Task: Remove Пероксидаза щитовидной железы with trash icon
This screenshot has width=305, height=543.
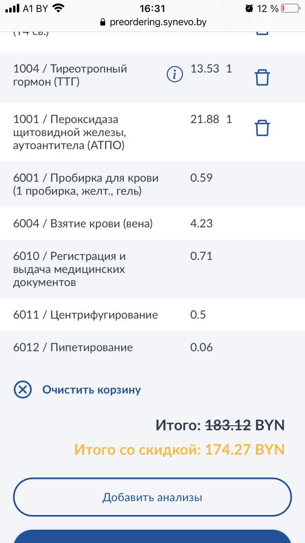Action: [262, 128]
